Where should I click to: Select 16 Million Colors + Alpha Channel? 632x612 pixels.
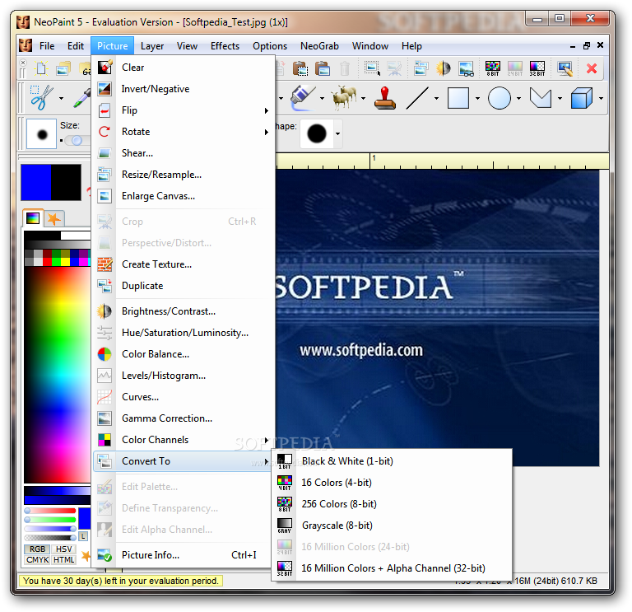click(x=392, y=568)
